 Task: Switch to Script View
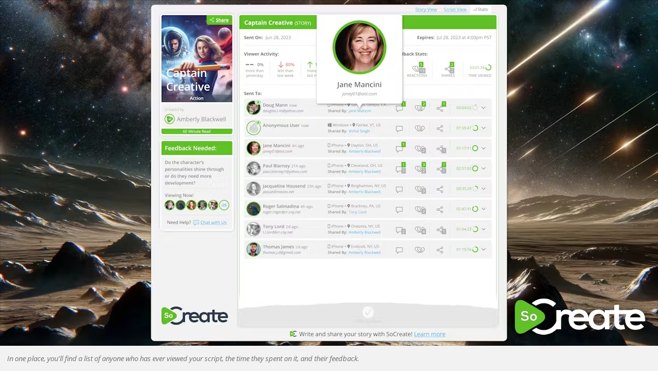click(455, 9)
